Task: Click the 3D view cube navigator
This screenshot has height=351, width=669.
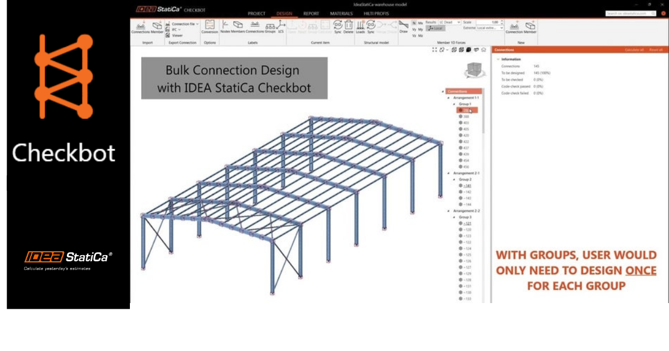Action: tap(473, 71)
